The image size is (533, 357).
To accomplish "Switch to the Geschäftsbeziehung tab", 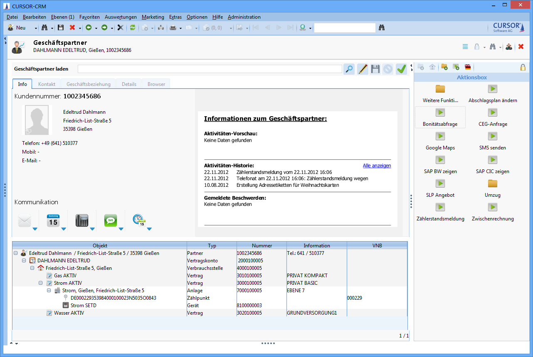I will pos(88,84).
